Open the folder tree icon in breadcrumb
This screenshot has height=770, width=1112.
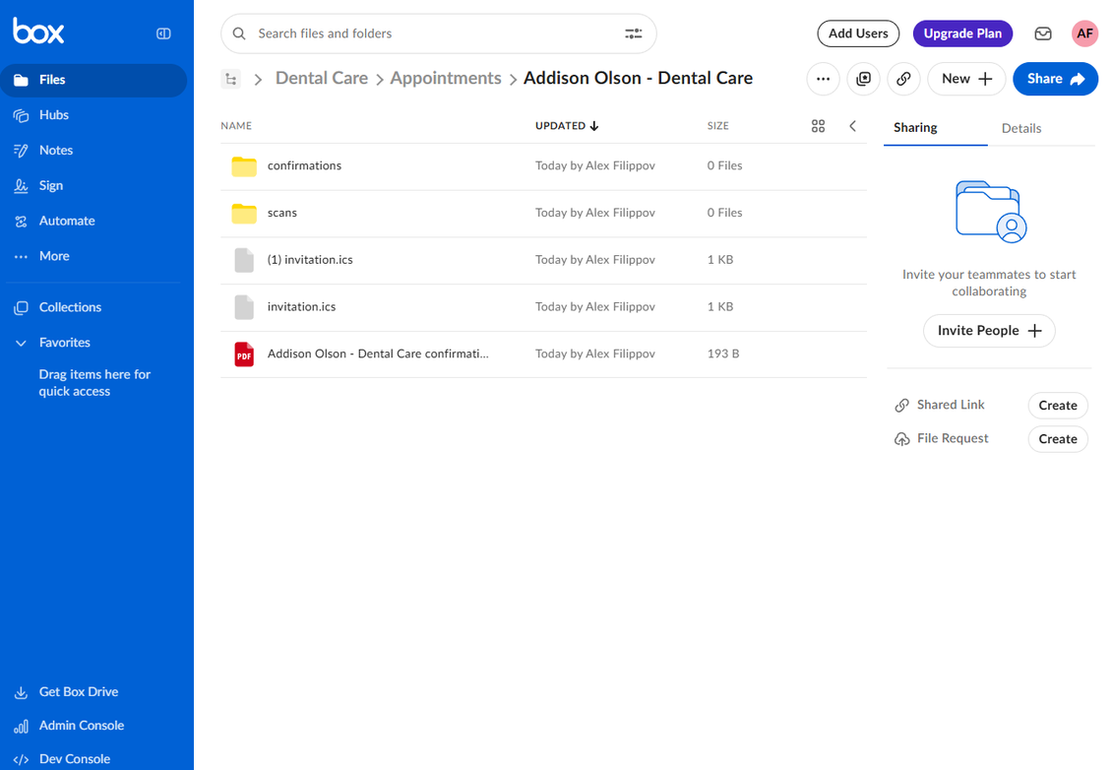click(x=231, y=79)
